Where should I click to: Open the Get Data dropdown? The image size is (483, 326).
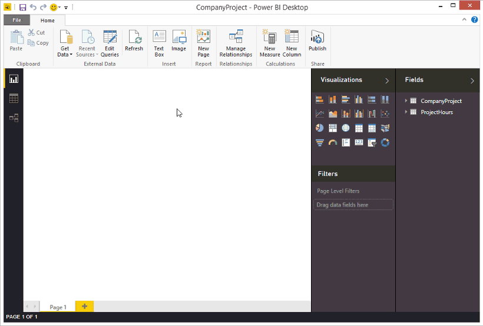(65, 44)
